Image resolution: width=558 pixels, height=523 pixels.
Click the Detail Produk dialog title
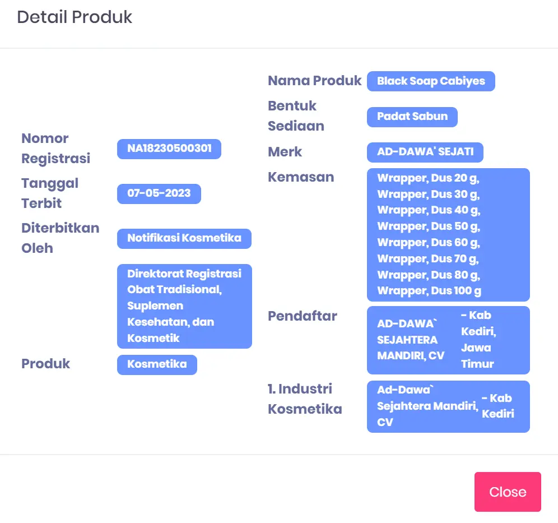(75, 17)
